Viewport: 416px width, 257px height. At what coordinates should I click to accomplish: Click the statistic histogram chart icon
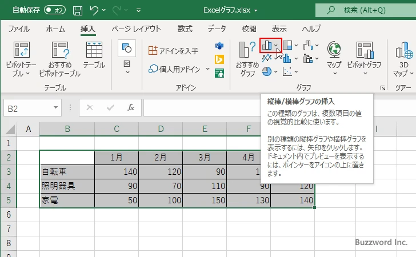click(x=287, y=58)
